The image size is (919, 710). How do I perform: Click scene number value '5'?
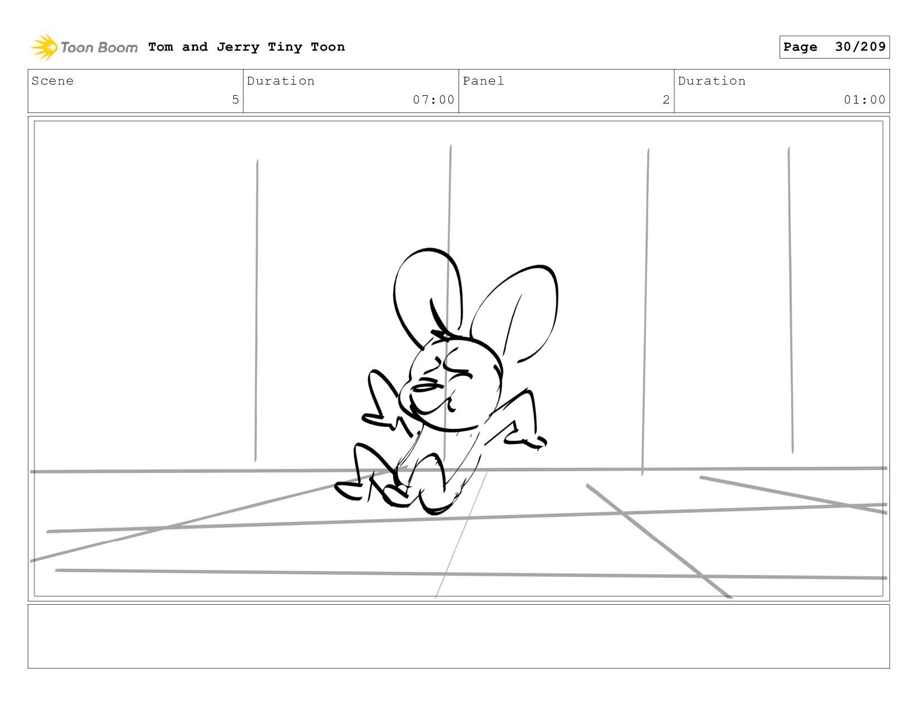[236, 100]
